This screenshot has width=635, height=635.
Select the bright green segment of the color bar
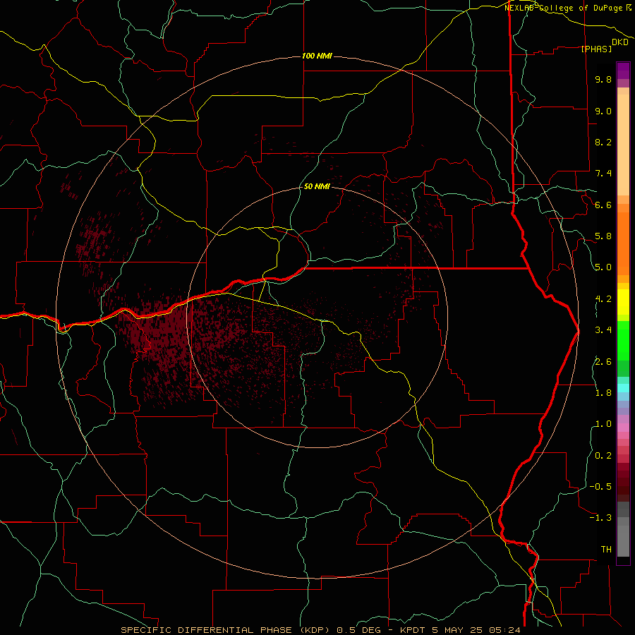623,340
